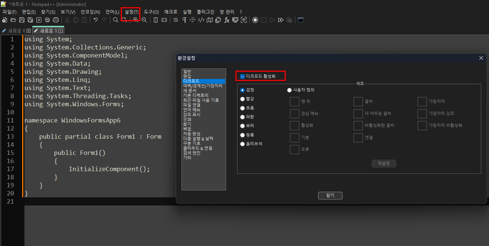Viewport: 489px width, 246px height.
Task: Click the monitoring eye toolbar icon
Action: (x=244, y=20)
